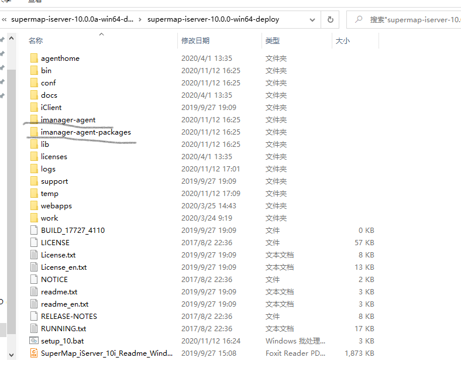Expand the hidden breadcrumb path chevron
Viewport: 461px width, 371px height.
[x=4, y=20]
